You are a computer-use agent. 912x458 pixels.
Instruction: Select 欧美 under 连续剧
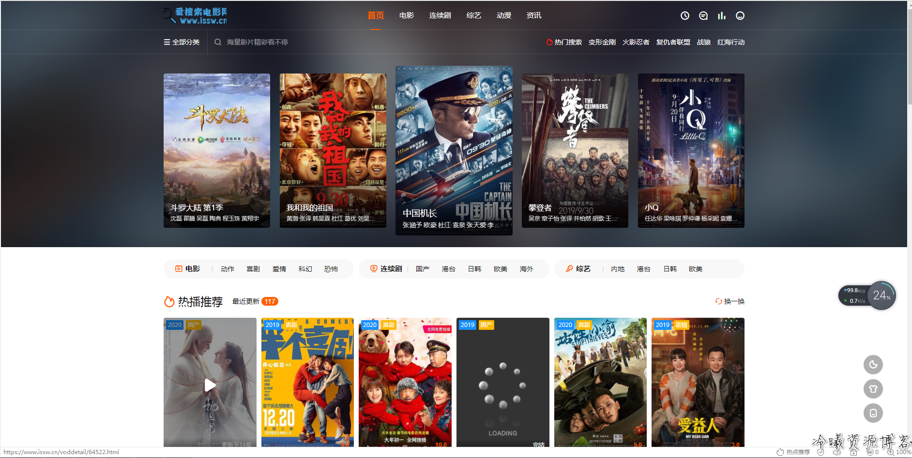coord(501,269)
